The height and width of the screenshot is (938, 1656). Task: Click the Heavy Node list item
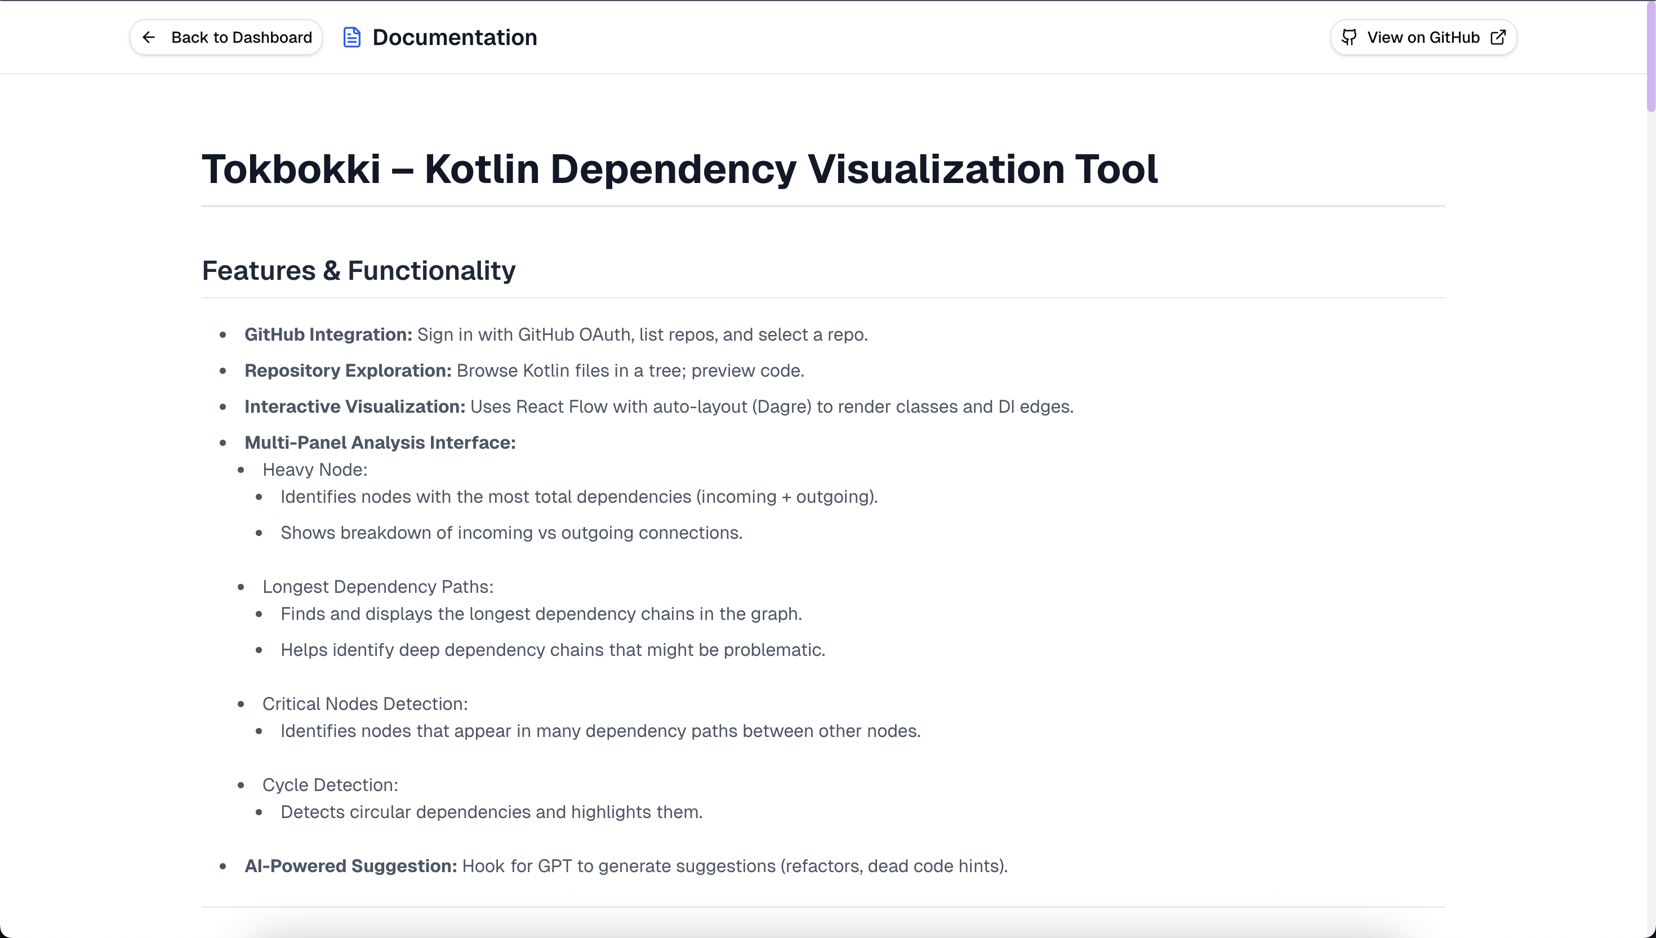tap(314, 470)
